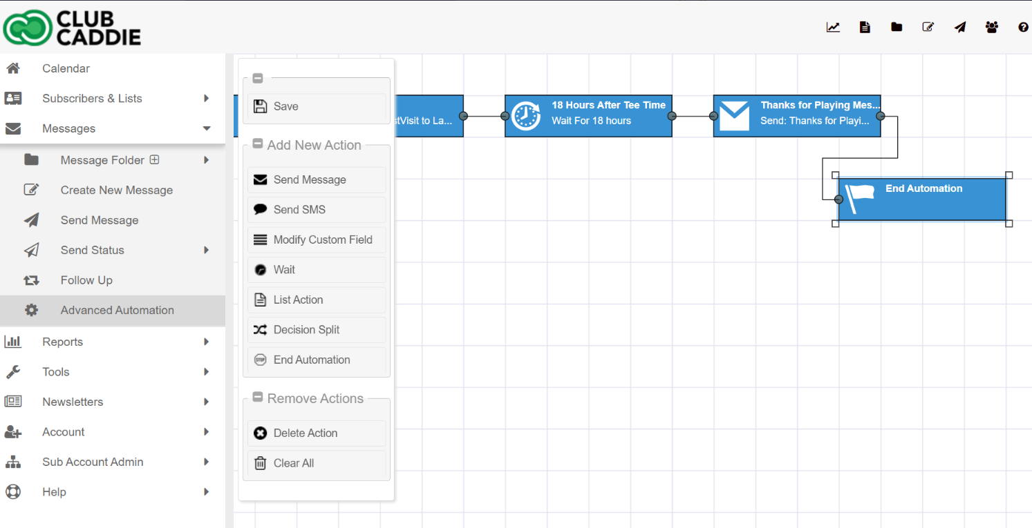1032x528 pixels.
Task: Save the automation workflow
Action: coord(317,106)
